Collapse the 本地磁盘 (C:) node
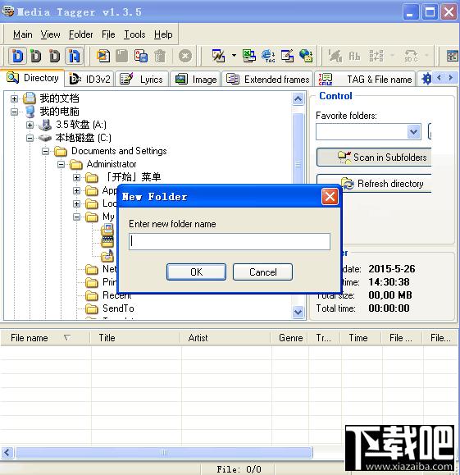Viewport: 460px width, 475px height. [30, 138]
